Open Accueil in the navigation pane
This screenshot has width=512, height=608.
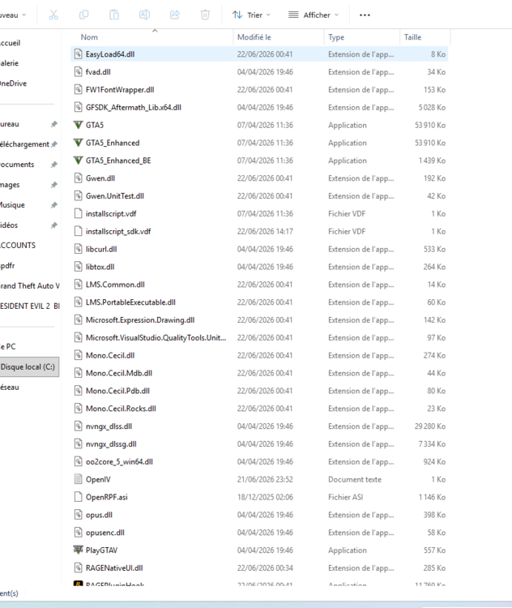pos(10,43)
